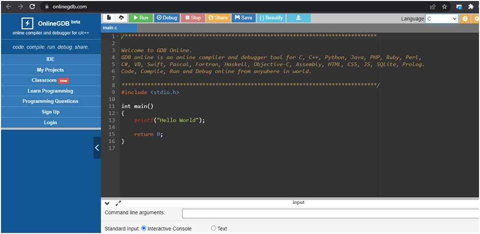Image resolution: width=480 pixels, height=234 pixels.
Task: Click the browser reload icon
Action: 32,7
